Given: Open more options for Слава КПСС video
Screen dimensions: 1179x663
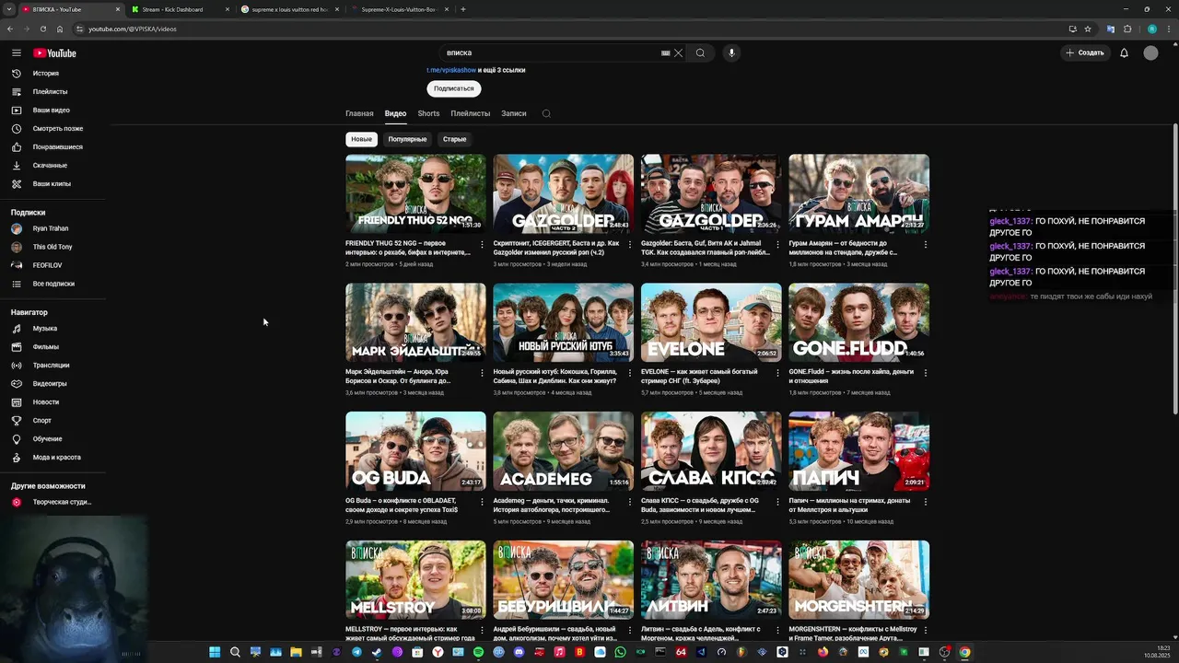Looking at the screenshot, I should click(777, 502).
